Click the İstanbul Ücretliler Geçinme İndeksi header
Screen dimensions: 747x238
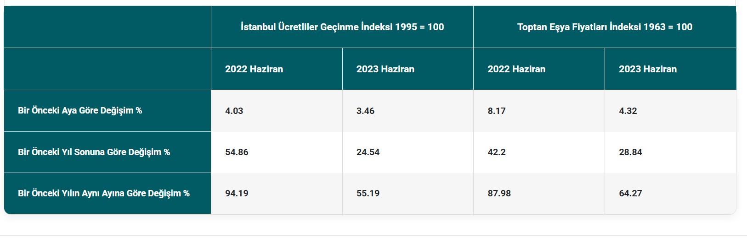(x=342, y=27)
